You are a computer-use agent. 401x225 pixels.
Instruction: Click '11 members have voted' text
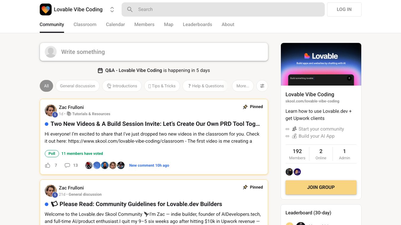pos(82,154)
